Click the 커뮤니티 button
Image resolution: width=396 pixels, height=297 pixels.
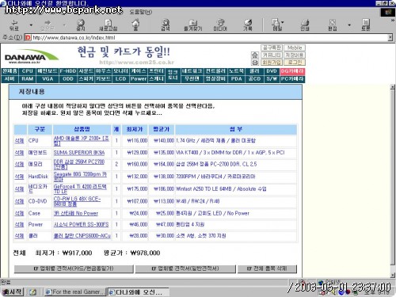click(272, 55)
